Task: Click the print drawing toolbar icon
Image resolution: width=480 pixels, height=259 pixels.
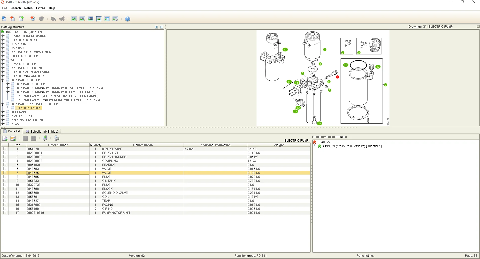Action: tap(115, 19)
